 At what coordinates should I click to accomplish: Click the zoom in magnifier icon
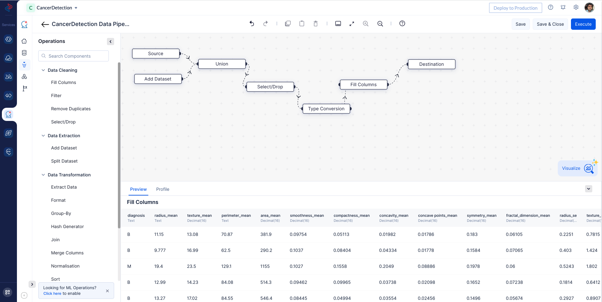coord(366,23)
